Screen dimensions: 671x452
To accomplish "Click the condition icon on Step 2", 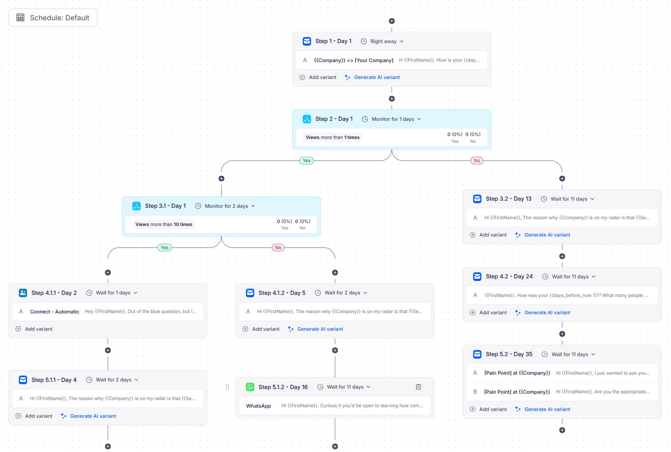I will pos(307,119).
